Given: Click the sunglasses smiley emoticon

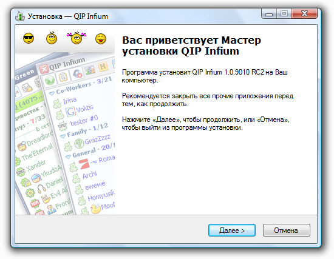Looking at the screenshot, I should pyautogui.click(x=29, y=38).
